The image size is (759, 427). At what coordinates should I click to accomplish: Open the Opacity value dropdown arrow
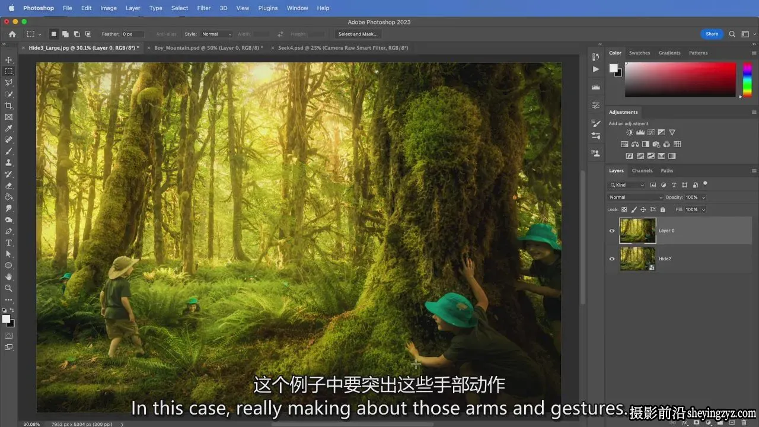(703, 197)
